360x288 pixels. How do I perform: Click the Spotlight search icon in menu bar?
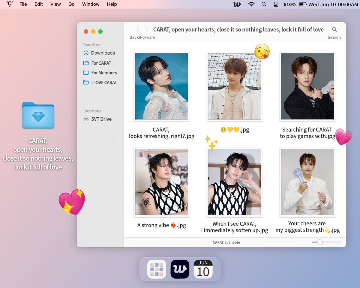[x=264, y=4]
